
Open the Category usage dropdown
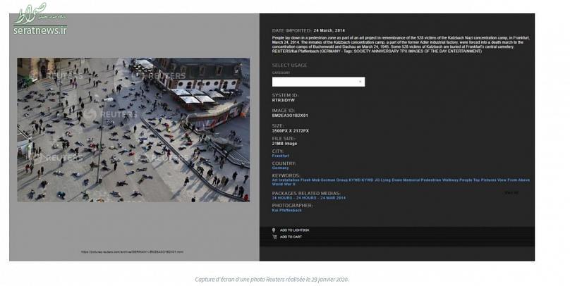click(x=318, y=82)
